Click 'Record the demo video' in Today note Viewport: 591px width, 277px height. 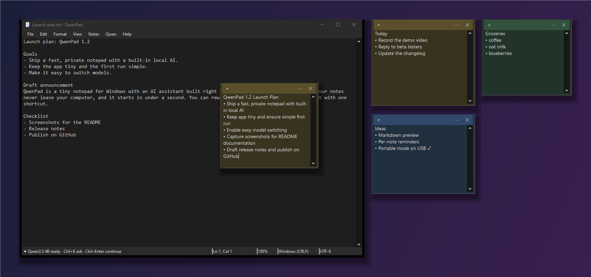click(x=403, y=40)
